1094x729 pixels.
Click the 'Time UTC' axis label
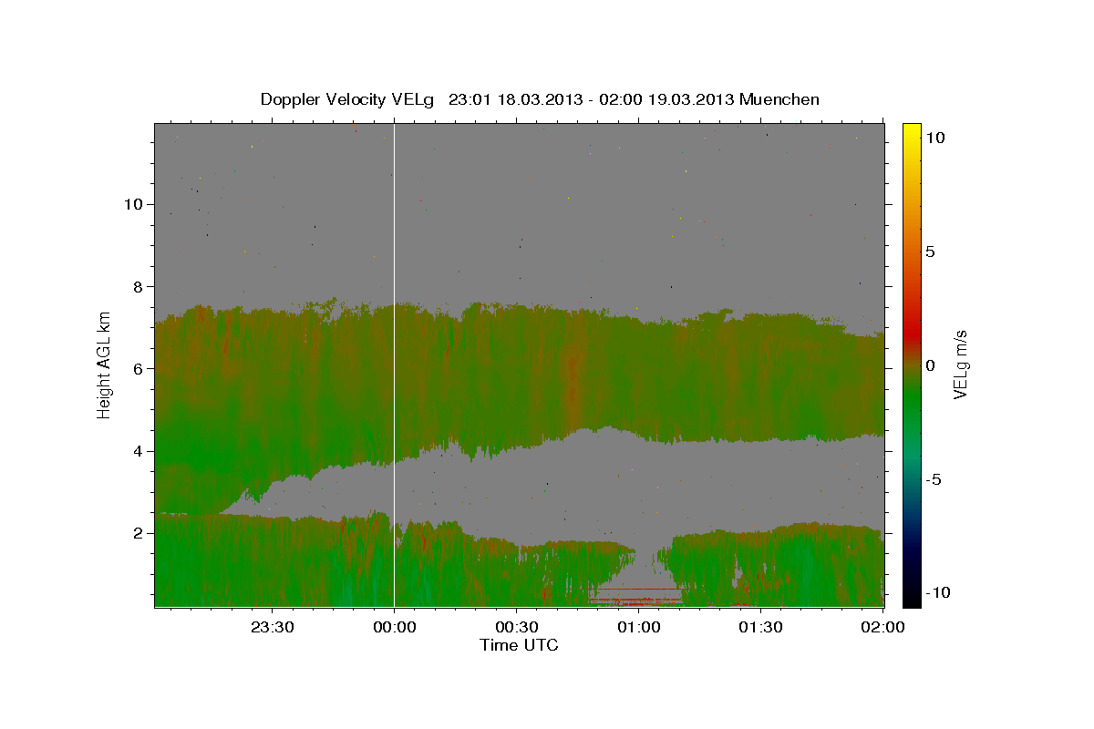(520, 645)
